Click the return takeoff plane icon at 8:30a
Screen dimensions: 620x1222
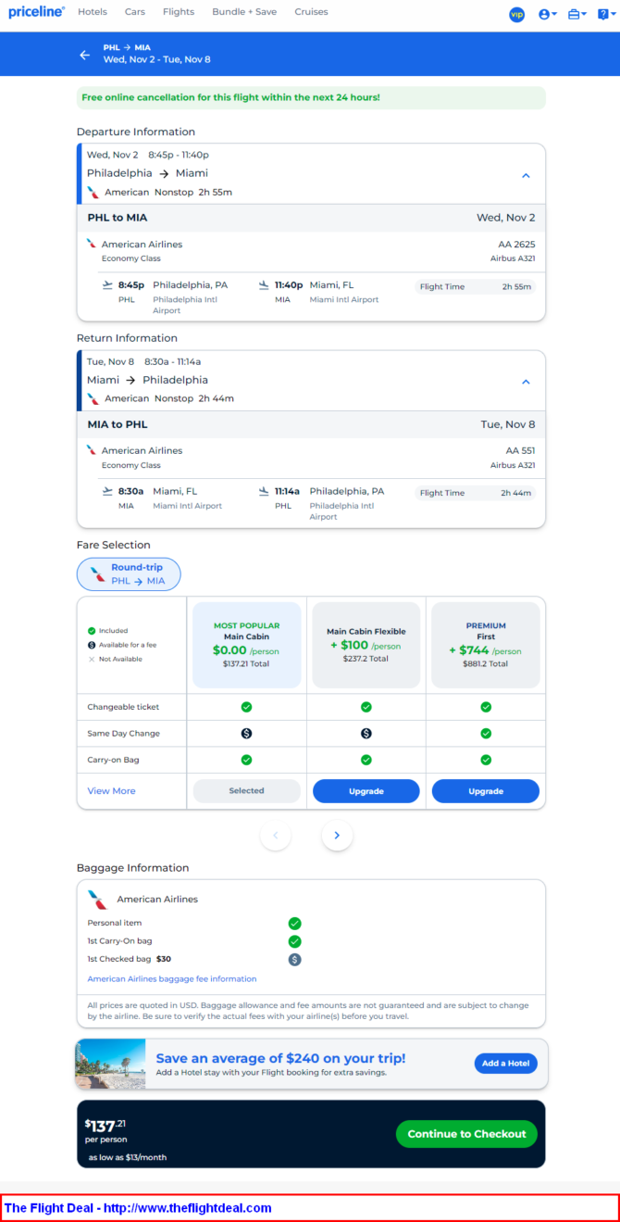[108, 491]
